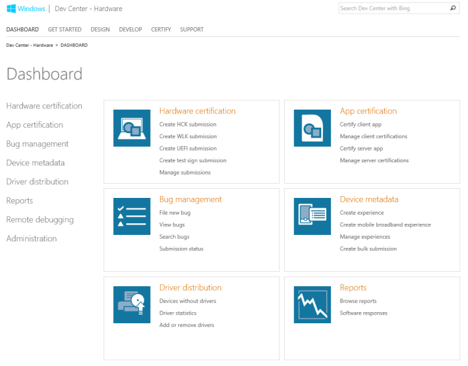Select Hardware certification in the sidebar
The height and width of the screenshot is (366, 468).
pyautogui.click(x=44, y=106)
